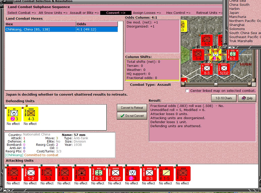Click the Assault or Blitz subphase step
261x193 pixels.
(84, 13)
